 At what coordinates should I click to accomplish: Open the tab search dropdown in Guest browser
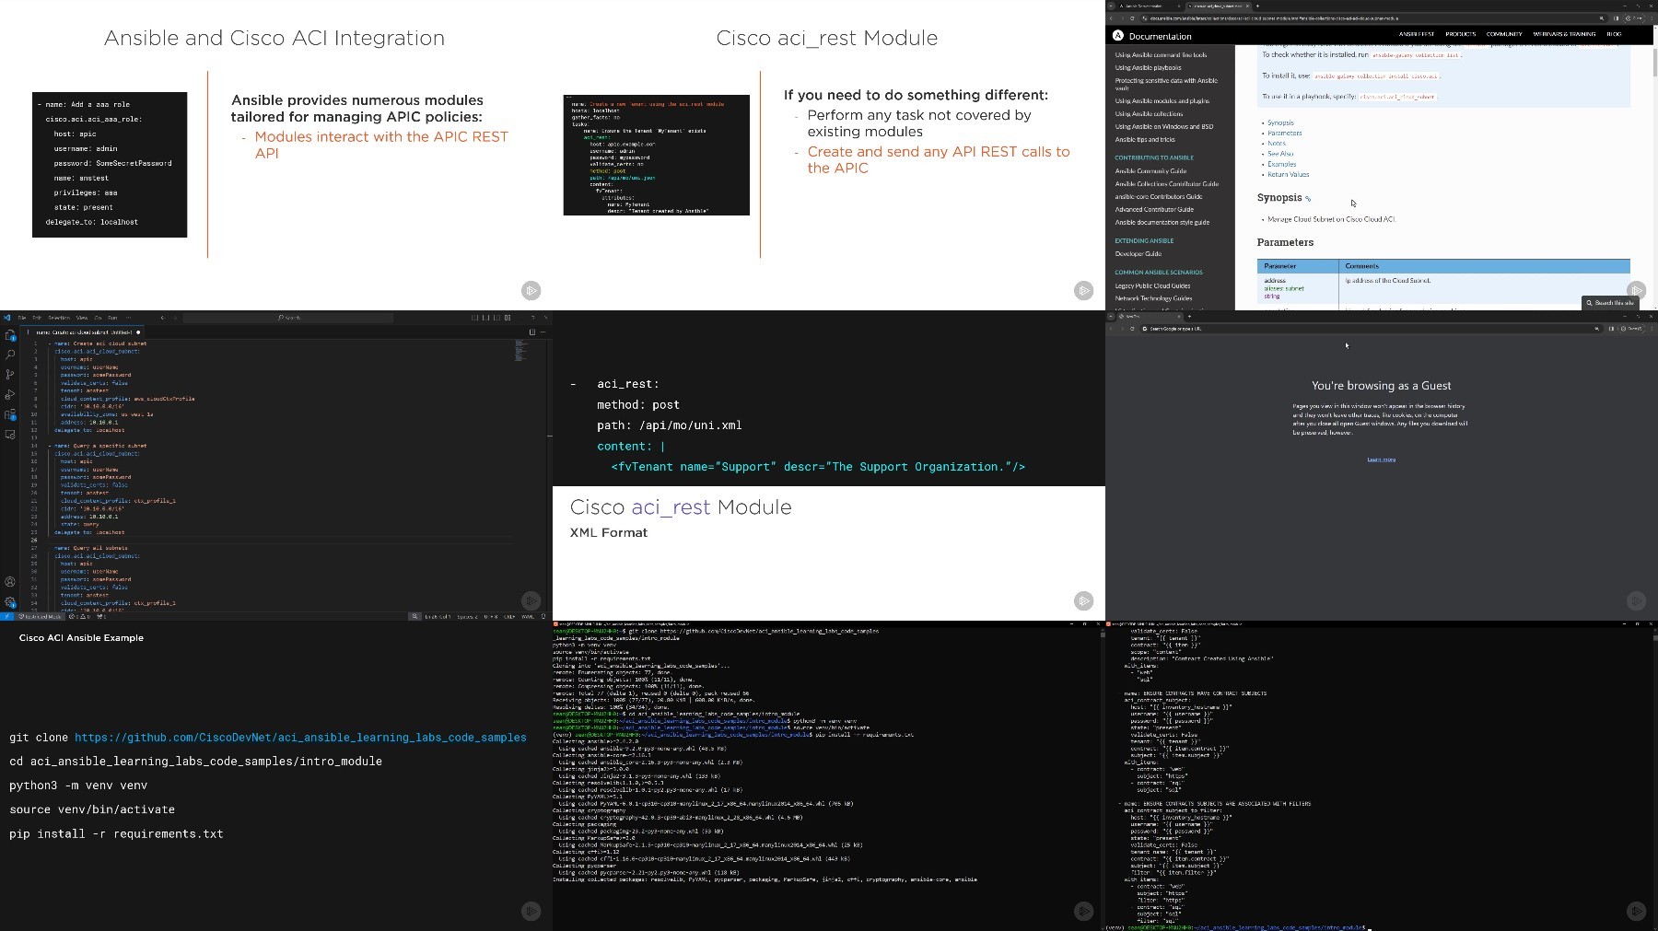[x=1111, y=316]
